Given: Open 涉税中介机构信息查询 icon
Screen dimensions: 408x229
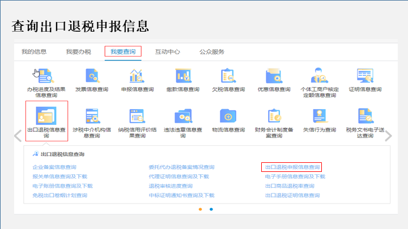Looking at the screenshot, I should coord(92,116).
